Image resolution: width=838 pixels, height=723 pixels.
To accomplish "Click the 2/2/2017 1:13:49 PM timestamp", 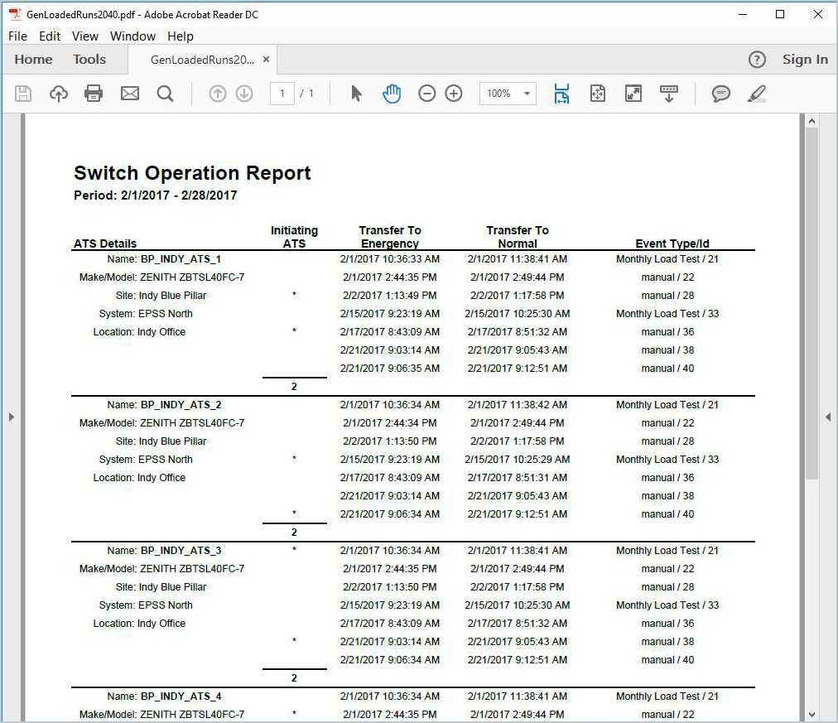I will point(390,296).
